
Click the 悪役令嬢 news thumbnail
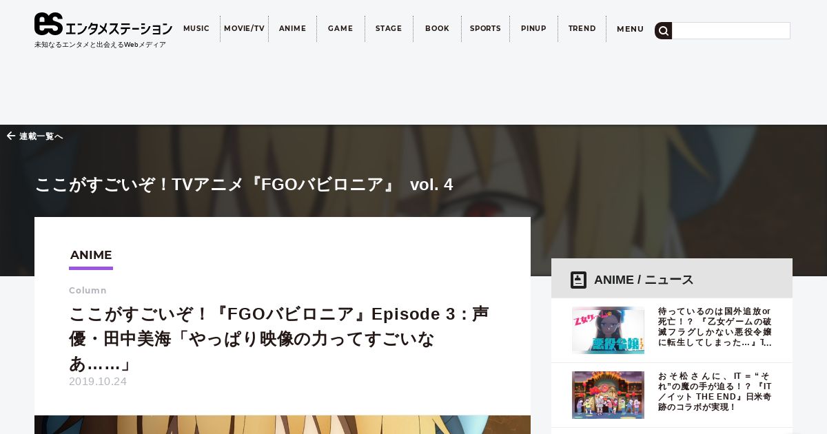coord(608,330)
